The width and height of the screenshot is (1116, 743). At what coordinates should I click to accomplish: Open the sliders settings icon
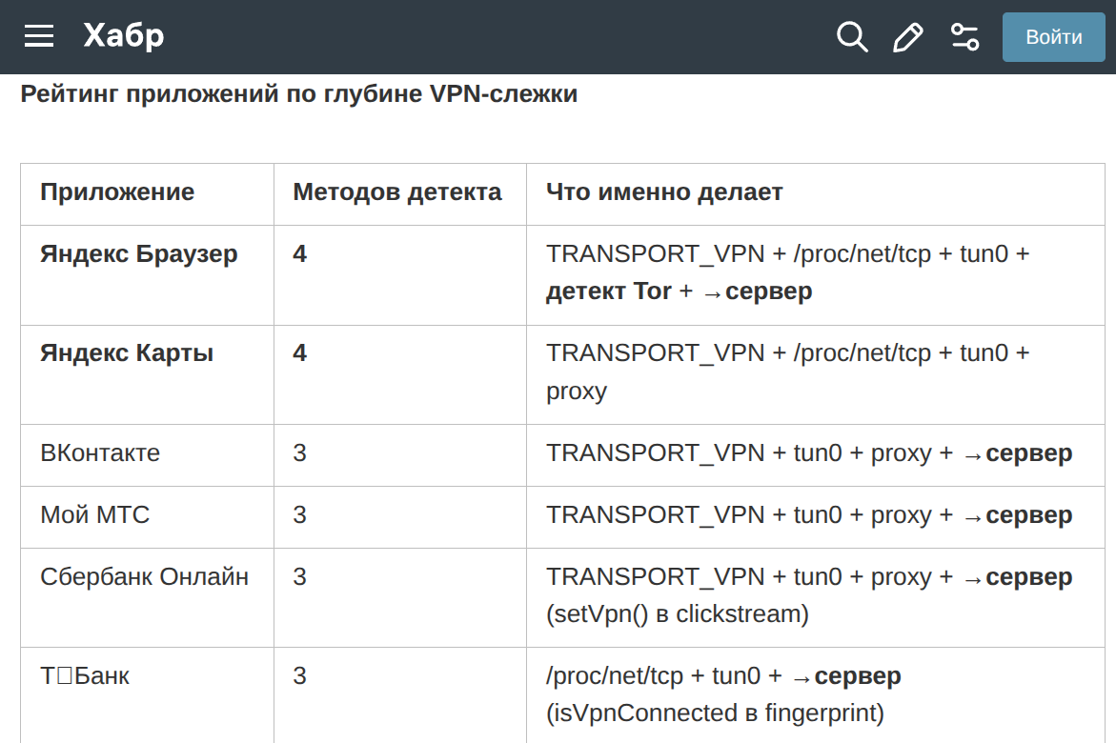(964, 37)
